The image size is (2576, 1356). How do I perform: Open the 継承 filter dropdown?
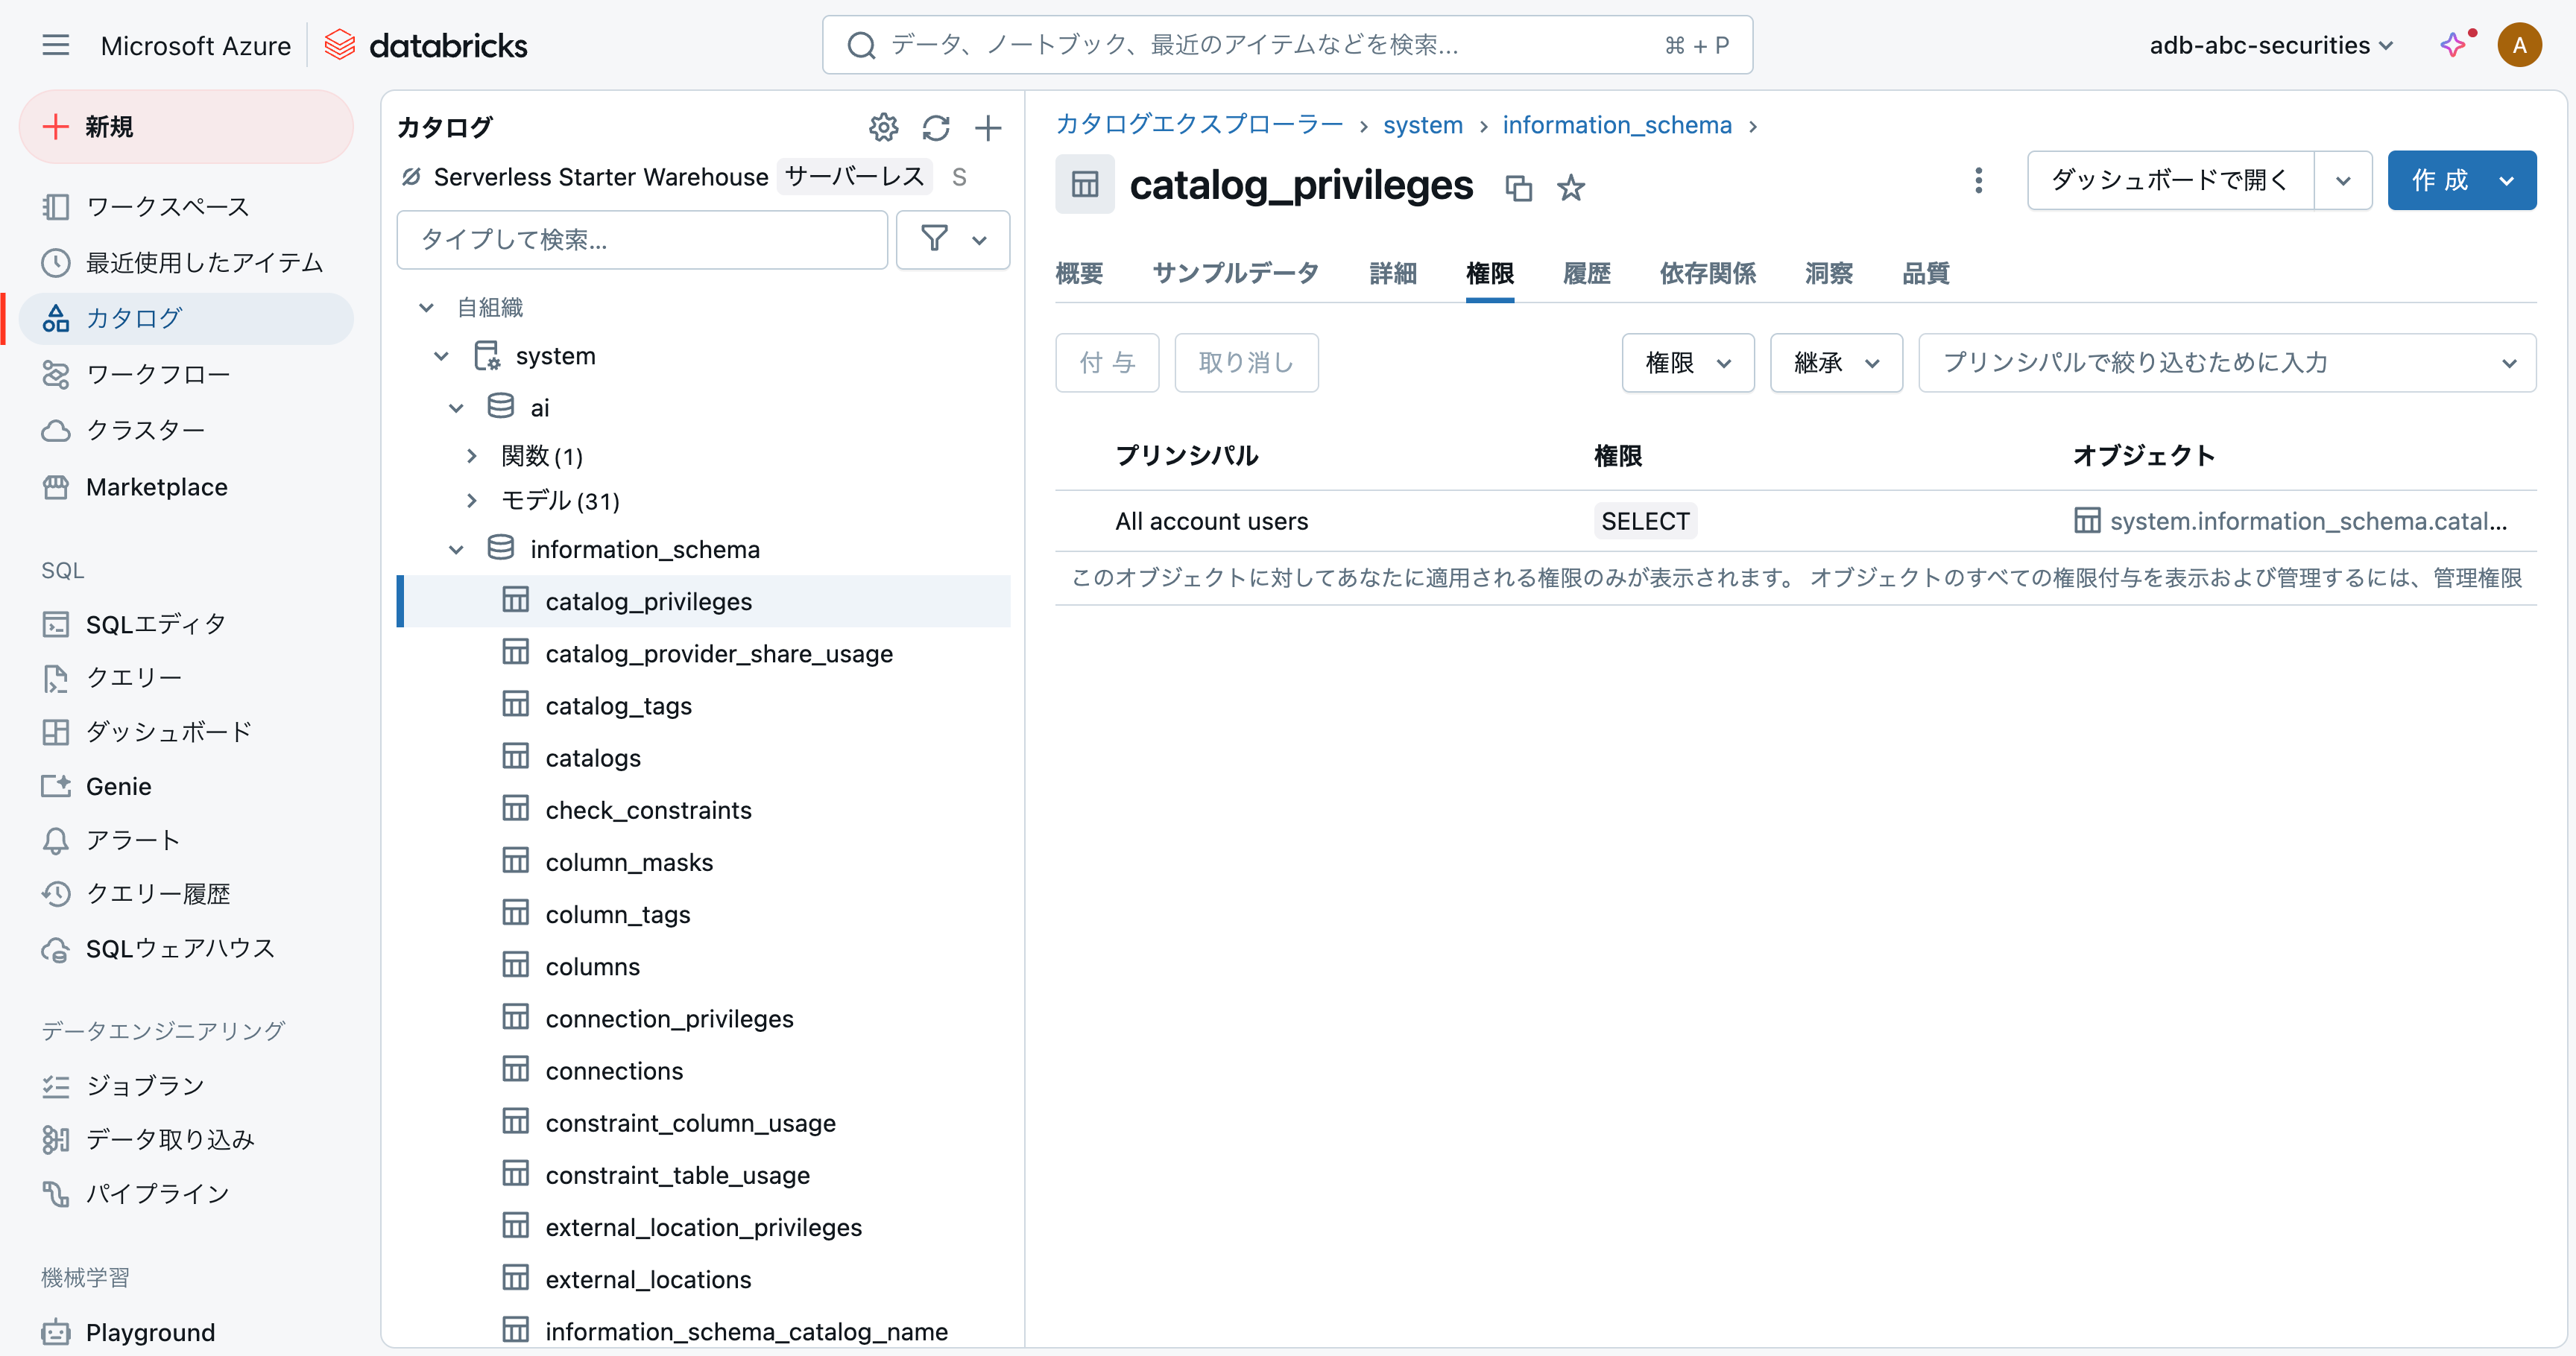click(1835, 363)
